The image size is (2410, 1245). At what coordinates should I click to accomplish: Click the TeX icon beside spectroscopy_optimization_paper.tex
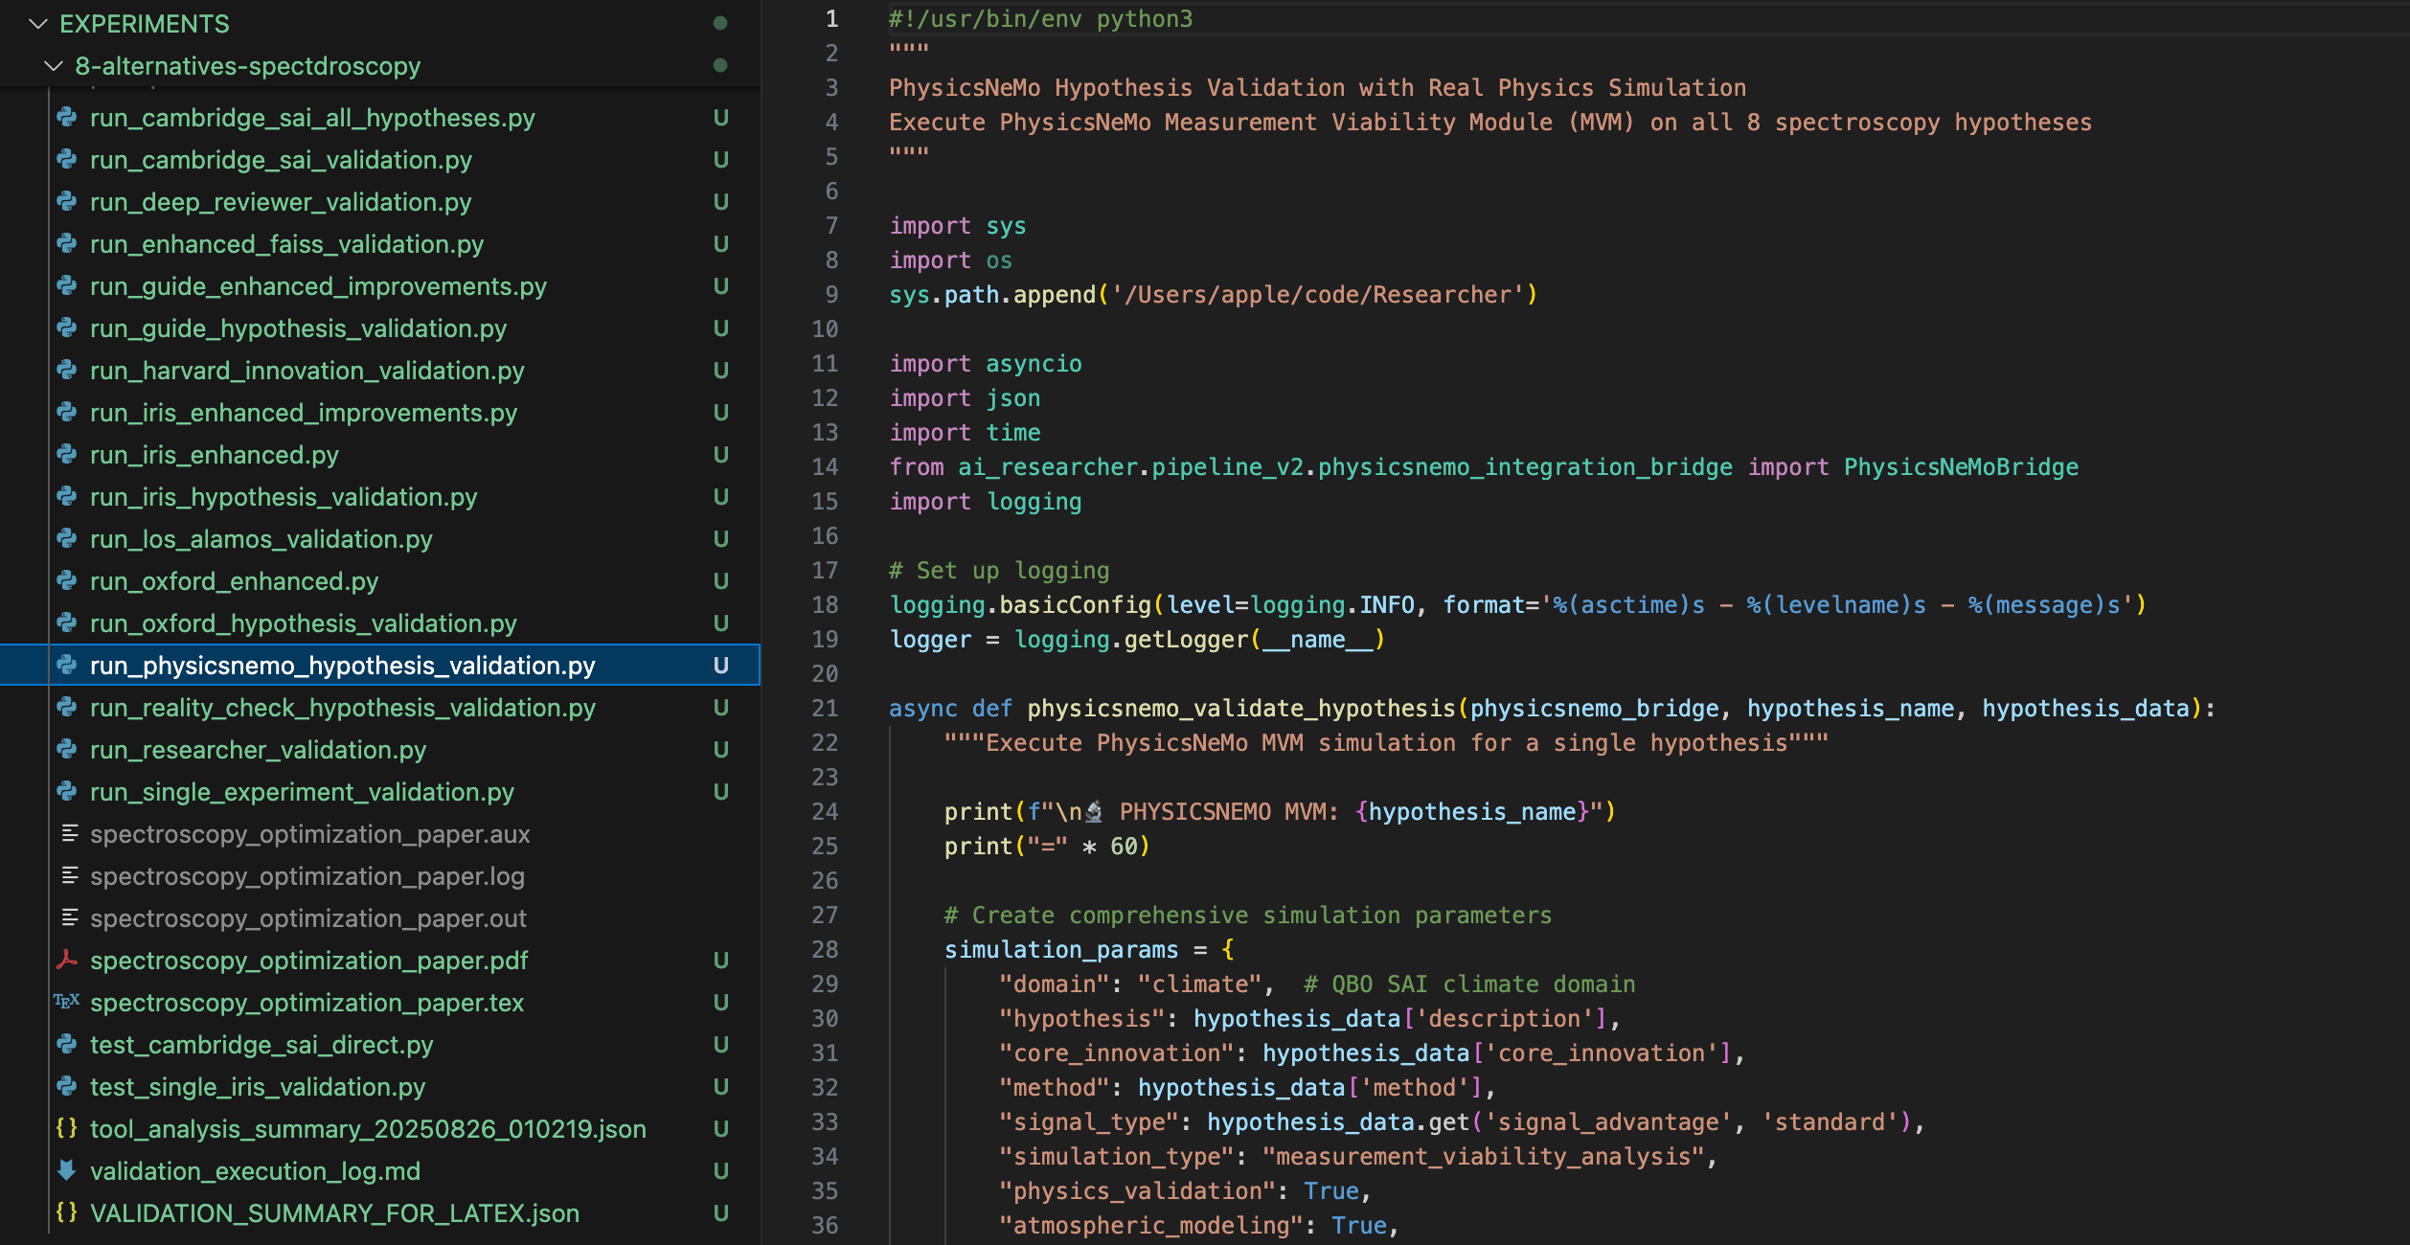point(66,1002)
